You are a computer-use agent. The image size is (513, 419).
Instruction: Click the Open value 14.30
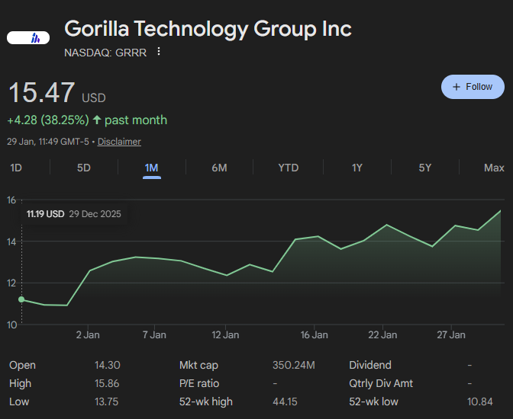(108, 365)
